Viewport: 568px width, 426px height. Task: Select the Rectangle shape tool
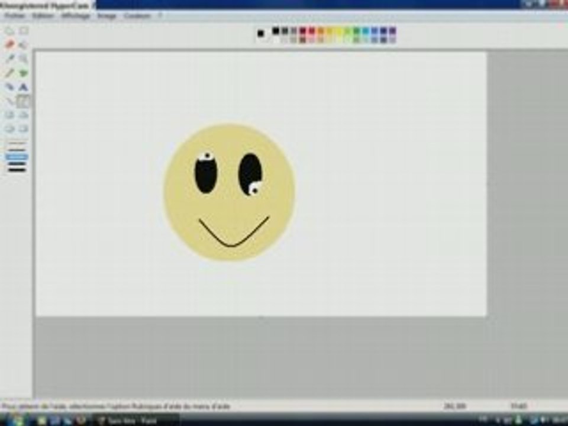[9, 115]
